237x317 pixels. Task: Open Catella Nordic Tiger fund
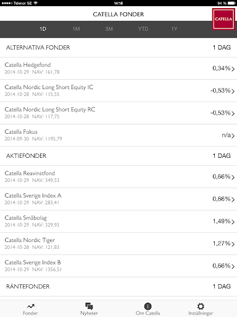(118, 243)
